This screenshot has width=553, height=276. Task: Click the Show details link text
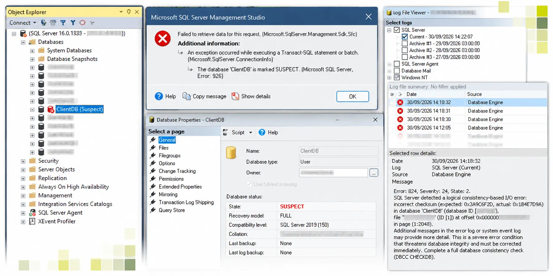pos(256,96)
